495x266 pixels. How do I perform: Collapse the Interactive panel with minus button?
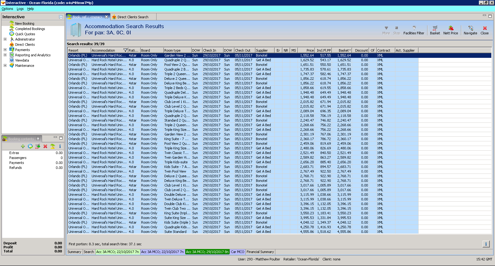click(x=61, y=17)
